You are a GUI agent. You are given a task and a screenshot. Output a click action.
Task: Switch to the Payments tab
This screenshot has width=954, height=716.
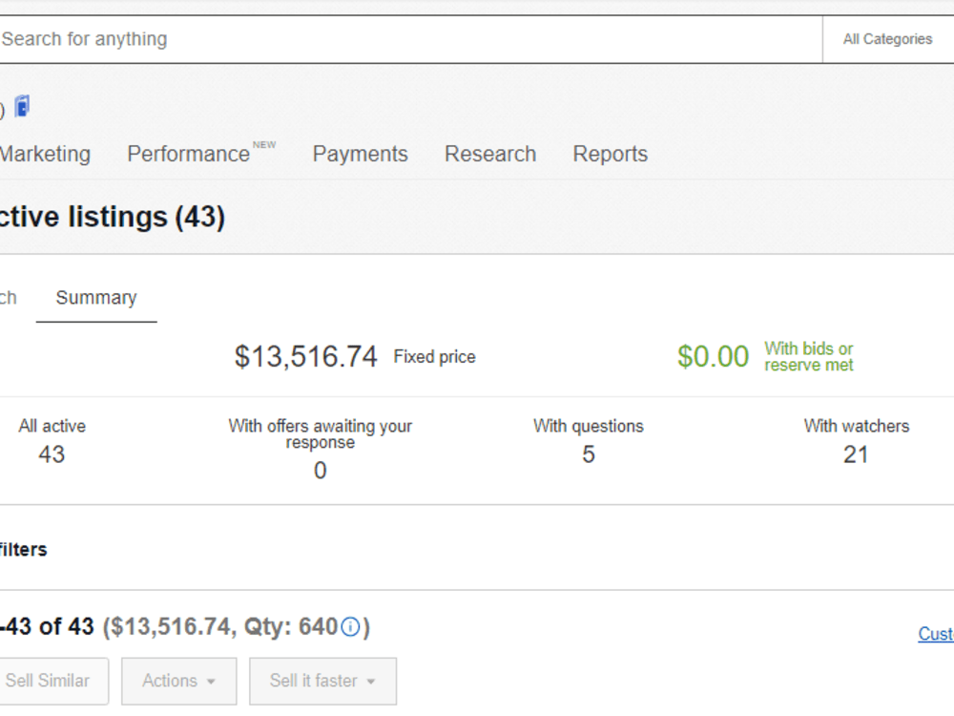tap(361, 154)
